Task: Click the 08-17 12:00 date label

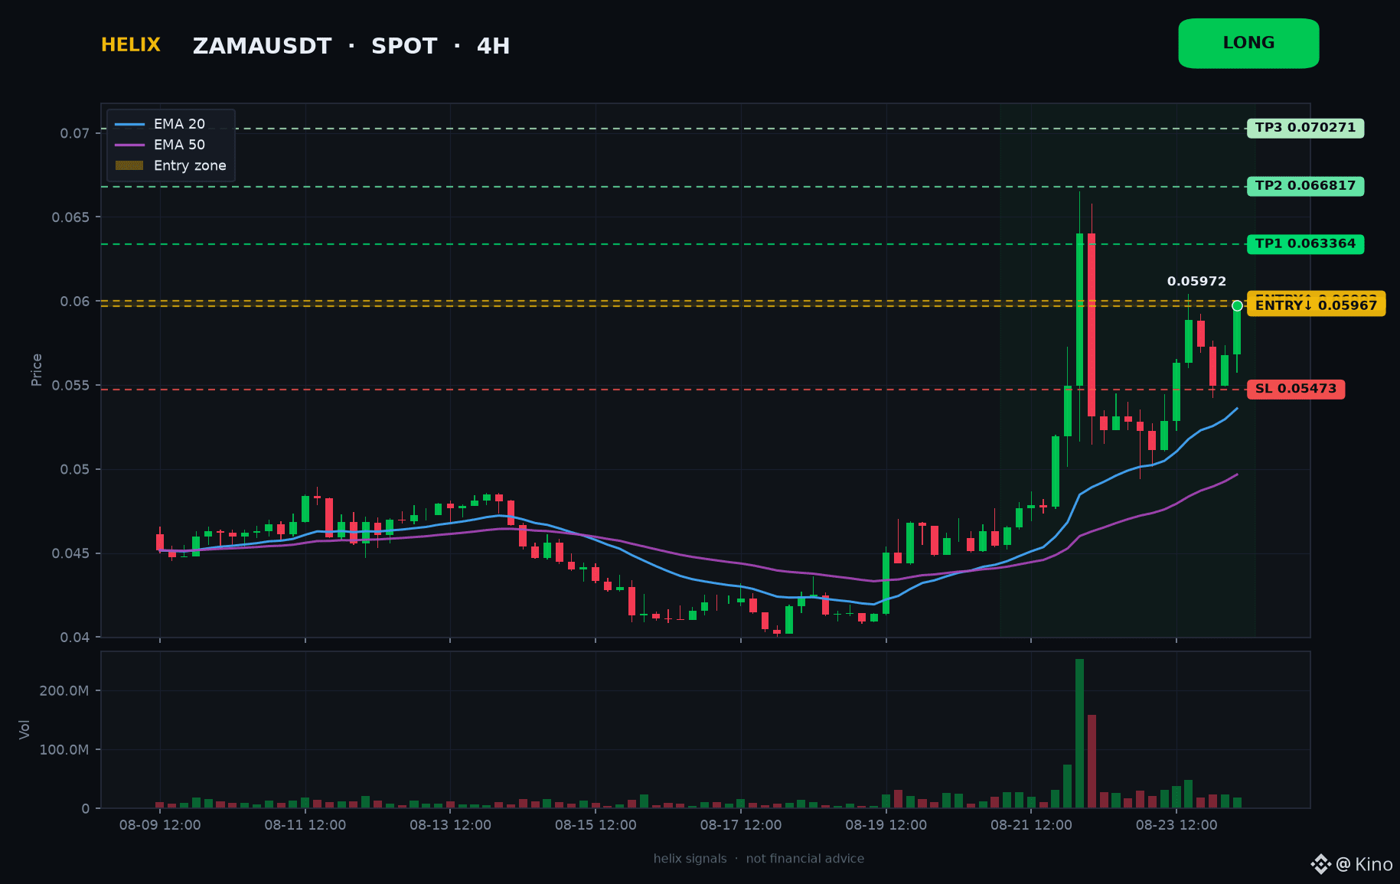Action: (x=741, y=825)
